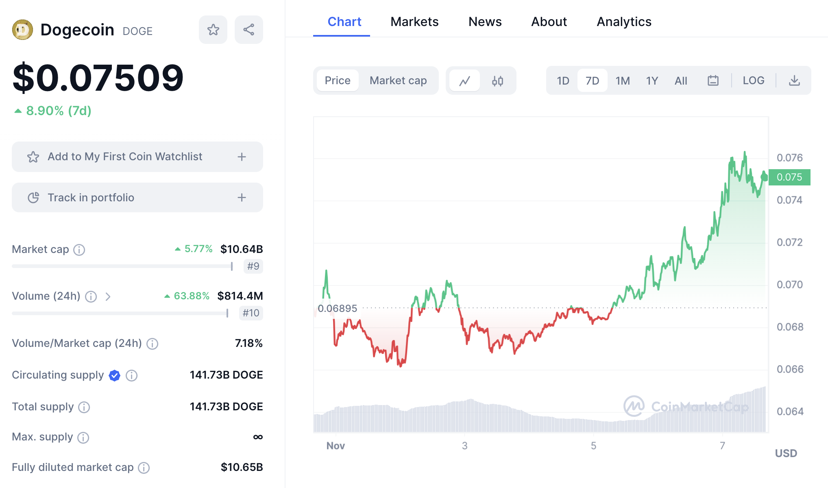
Task: Click the star favorite icon beside Dogecoin
Action: (x=213, y=30)
